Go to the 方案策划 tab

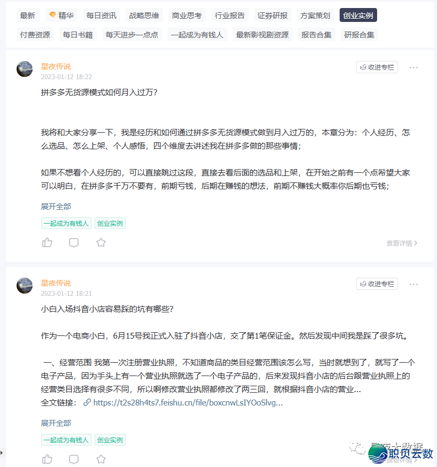pyautogui.click(x=315, y=15)
